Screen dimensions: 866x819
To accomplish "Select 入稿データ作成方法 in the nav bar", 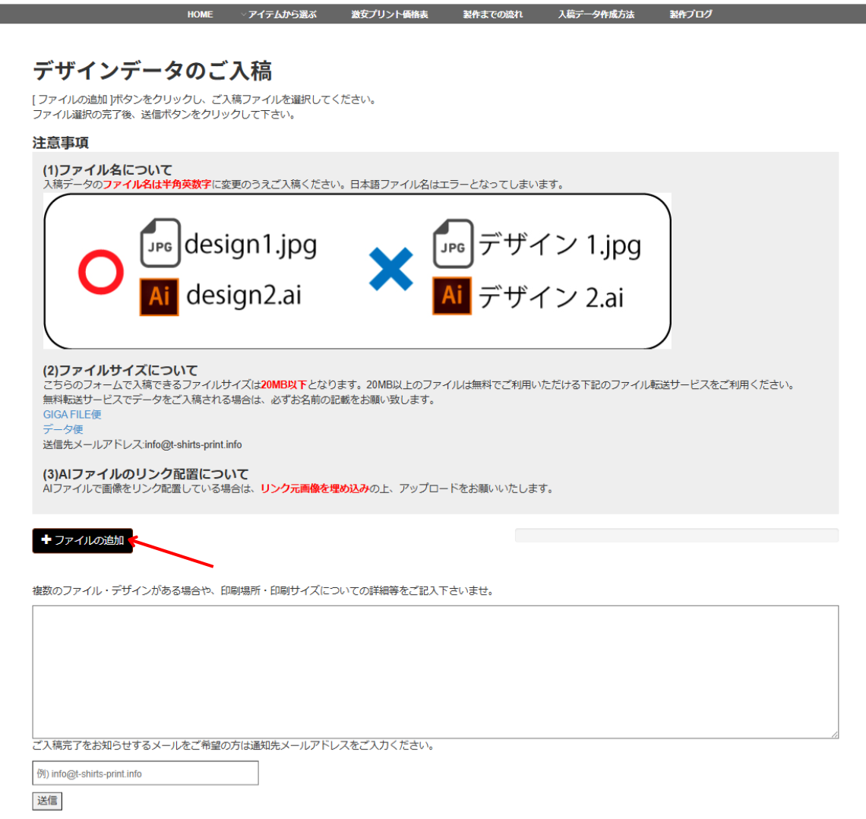I will coord(596,14).
